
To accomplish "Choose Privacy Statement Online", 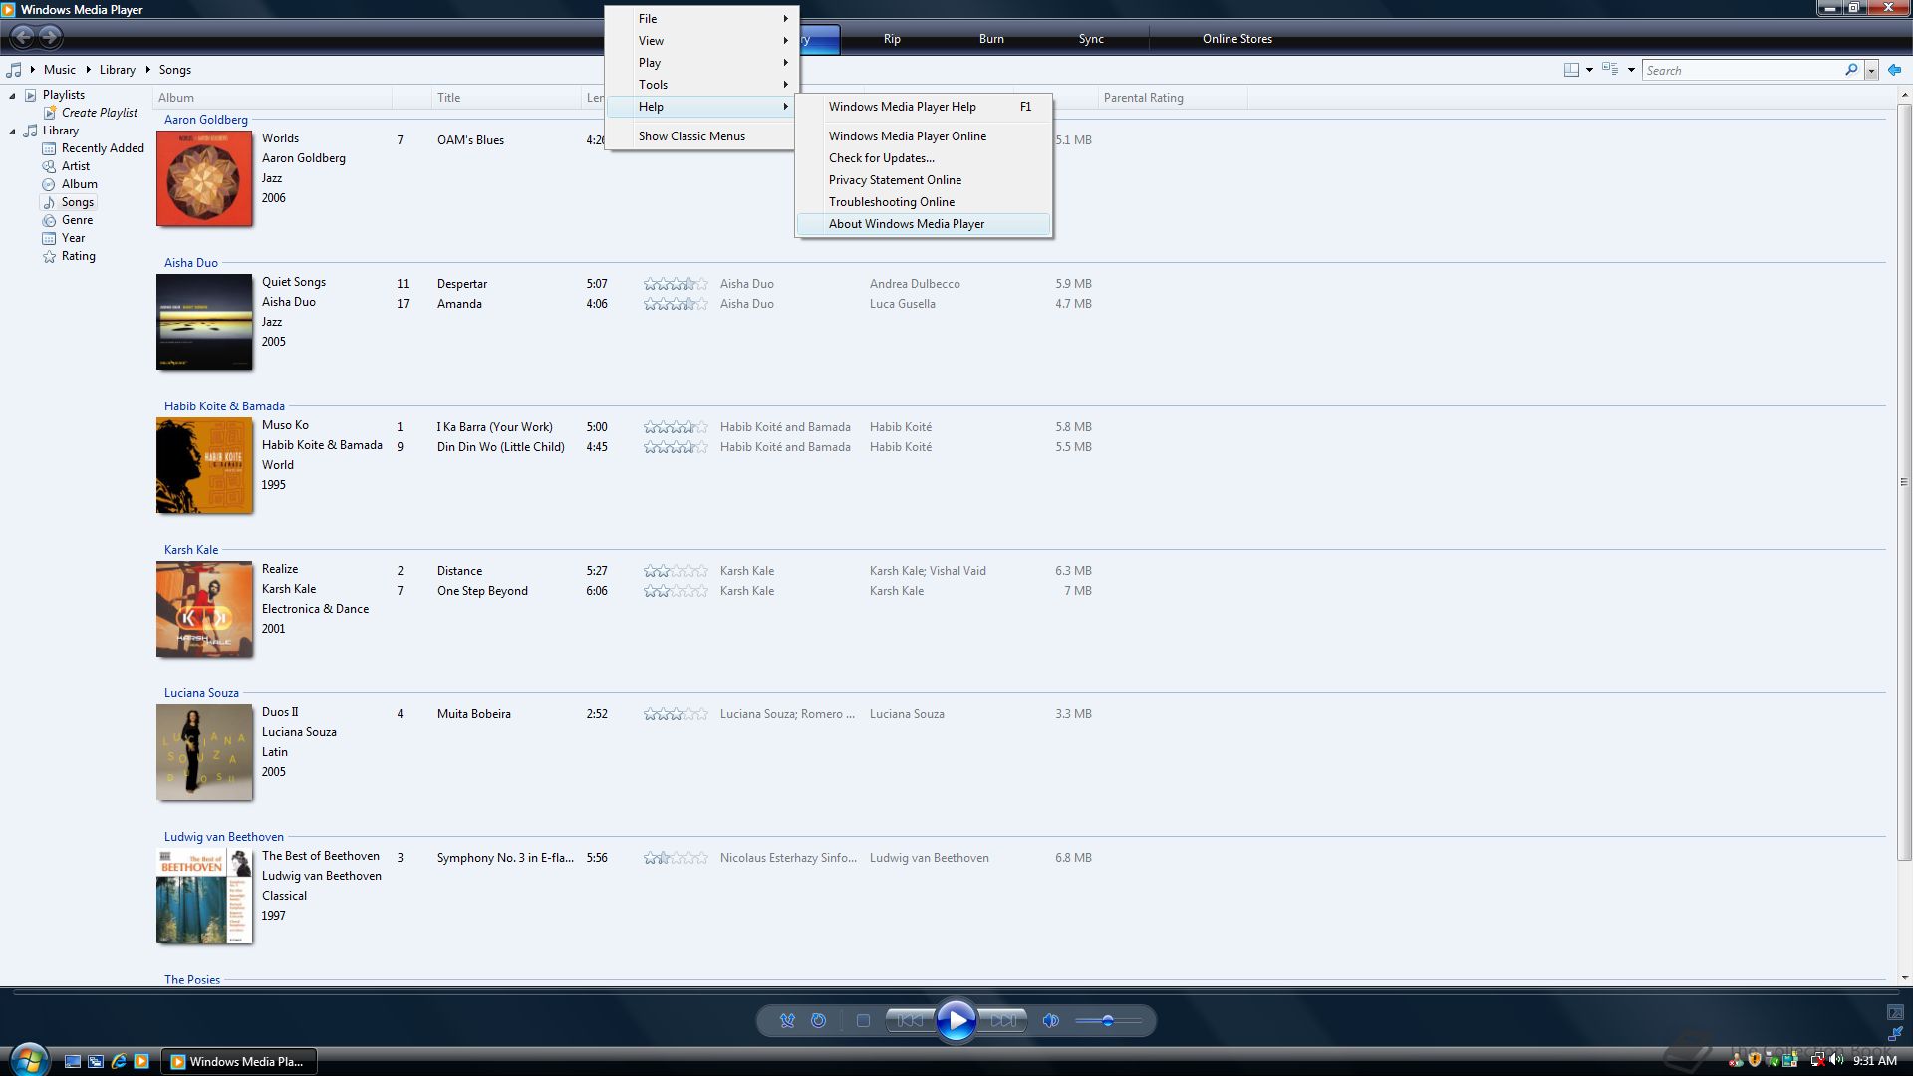I will 924,180.
